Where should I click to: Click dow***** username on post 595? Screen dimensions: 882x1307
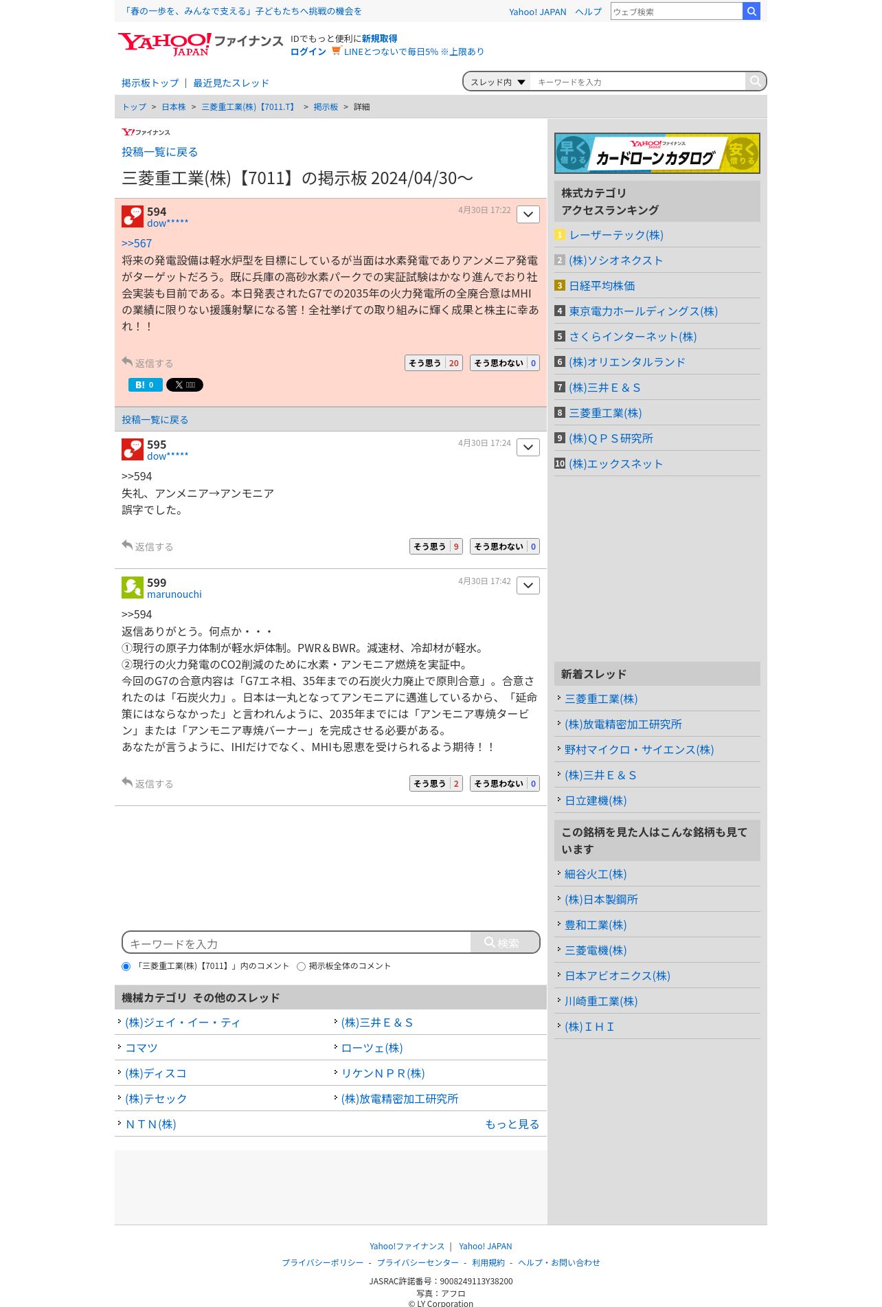click(168, 456)
